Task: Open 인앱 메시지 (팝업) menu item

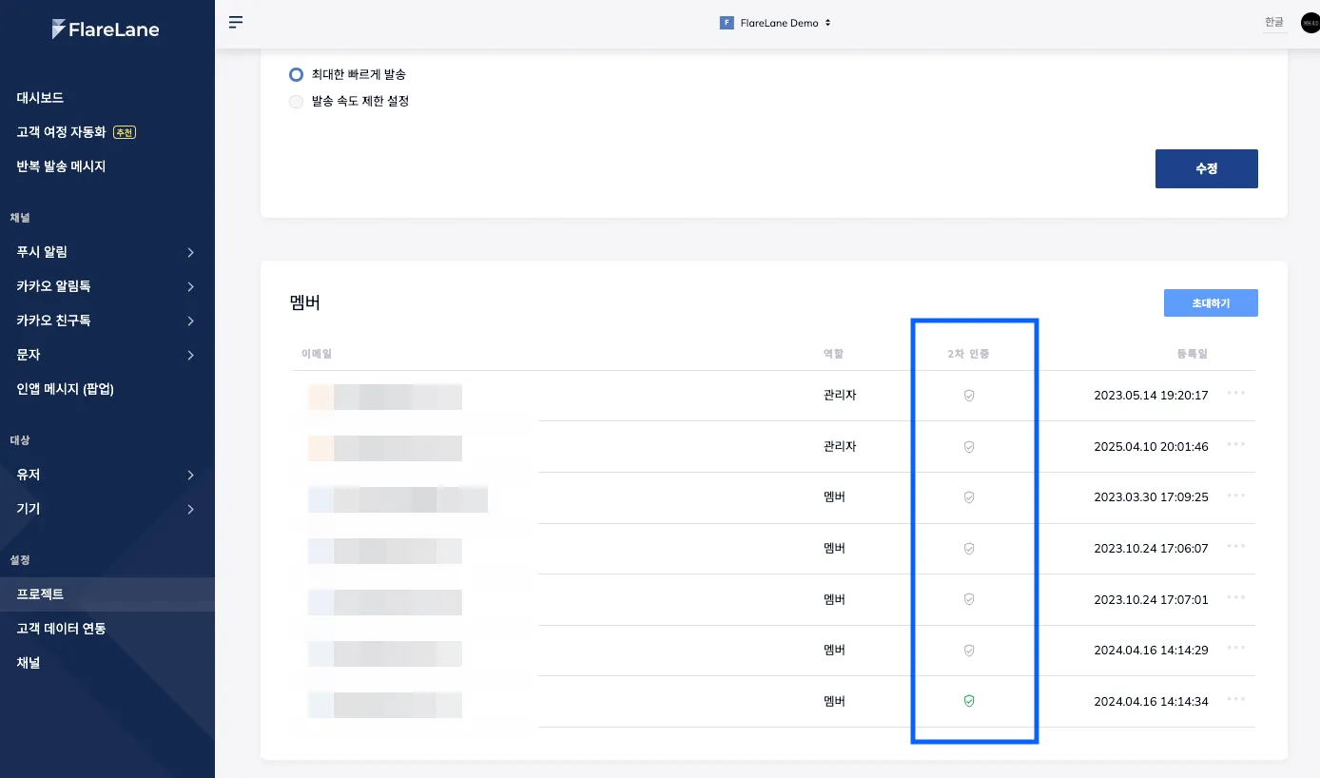Action: (x=66, y=389)
